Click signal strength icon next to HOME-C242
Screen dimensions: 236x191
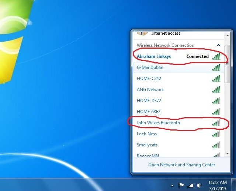[x=216, y=79]
